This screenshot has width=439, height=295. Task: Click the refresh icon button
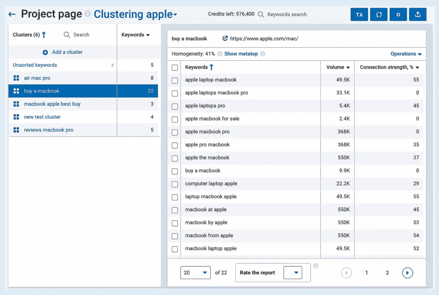point(379,15)
